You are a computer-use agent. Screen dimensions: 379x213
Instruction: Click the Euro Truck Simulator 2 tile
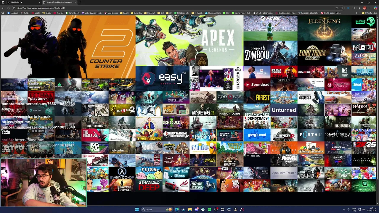(x=325, y=53)
